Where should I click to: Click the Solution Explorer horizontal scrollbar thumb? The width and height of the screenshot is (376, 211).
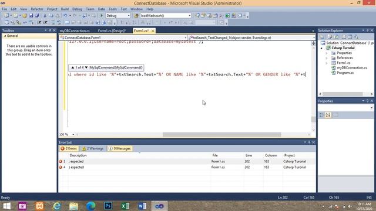tap(343, 94)
